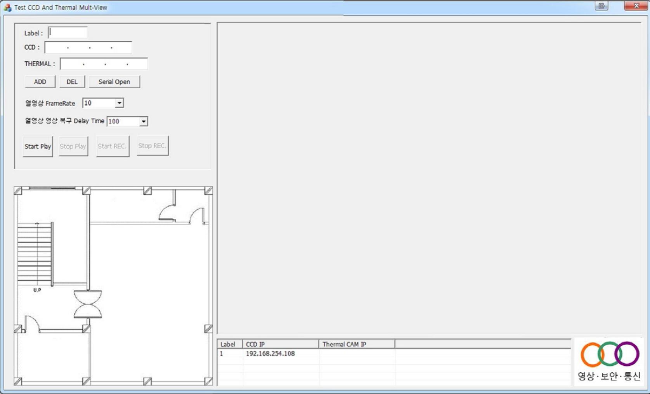Click the CCD IP address field
650x394 pixels.
[x=88, y=47]
